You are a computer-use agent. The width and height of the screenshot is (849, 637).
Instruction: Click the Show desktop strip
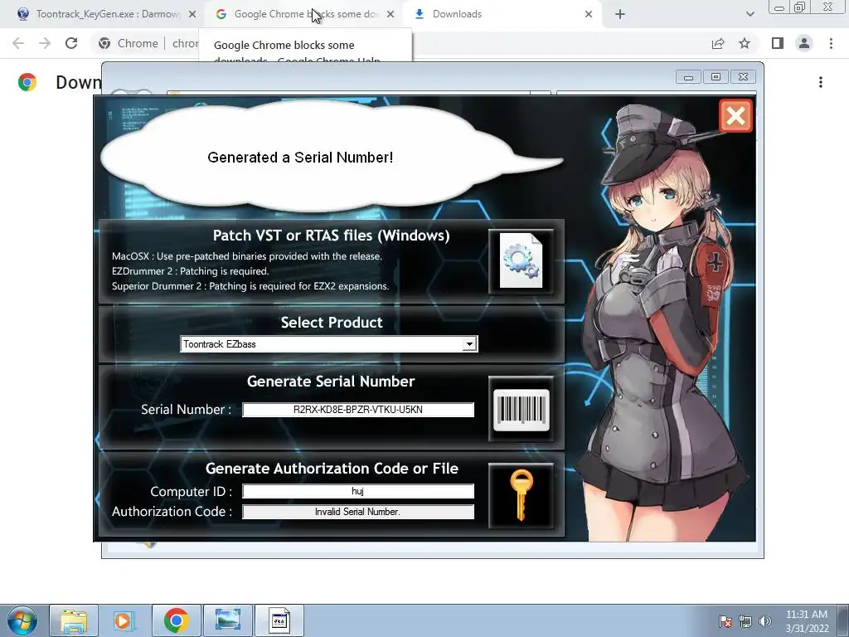pyautogui.click(x=843, y=620)
